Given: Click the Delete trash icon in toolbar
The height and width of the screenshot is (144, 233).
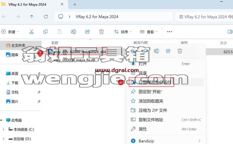Looking at the screenshot, I should [101, 32].
